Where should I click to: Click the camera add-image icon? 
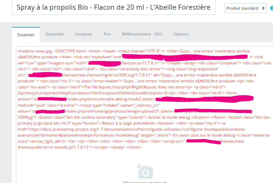tap(145, 171)
